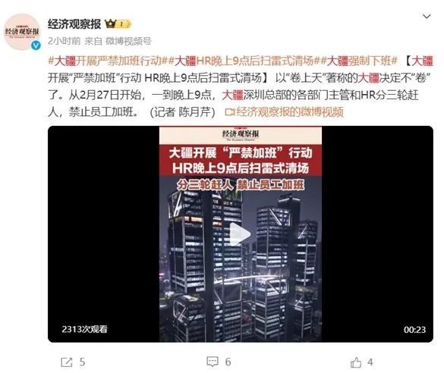Click the 2小时前 timestamp
The image size is (444, 373).
[65, 41]
